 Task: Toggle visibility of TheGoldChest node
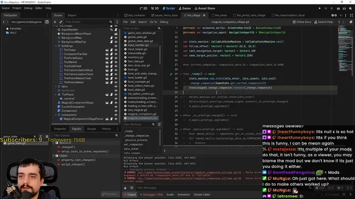pos(116,66)
